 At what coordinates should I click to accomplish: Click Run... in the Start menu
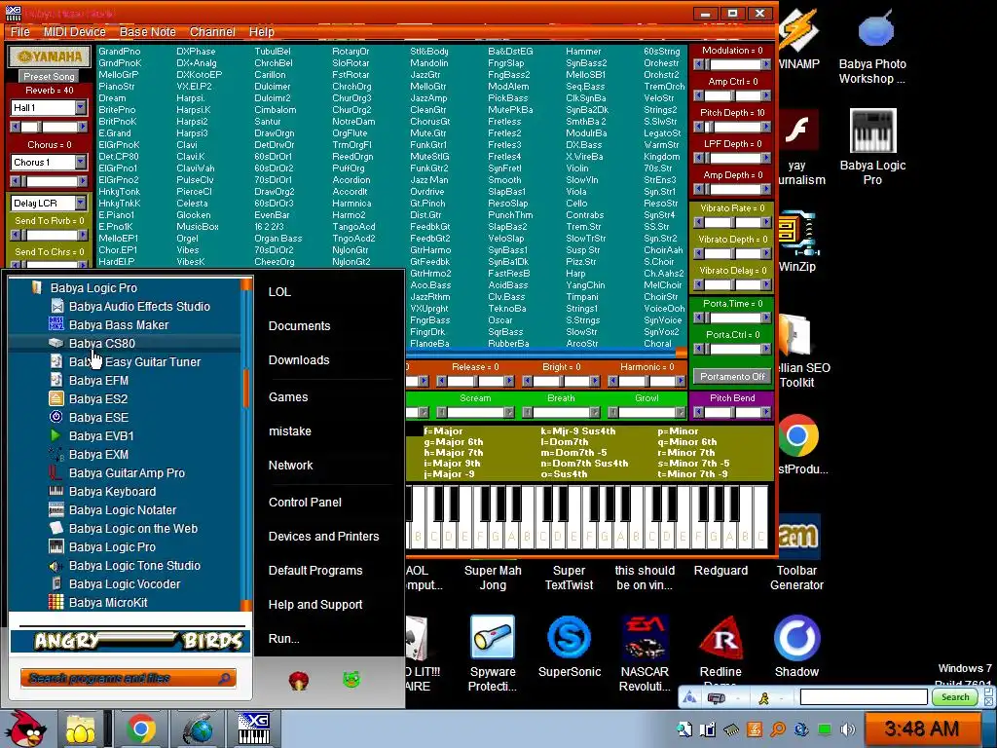283,639
